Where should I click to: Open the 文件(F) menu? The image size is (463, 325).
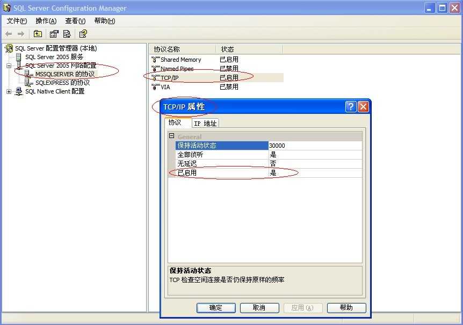pyautogui.click(x=17, y=21)
